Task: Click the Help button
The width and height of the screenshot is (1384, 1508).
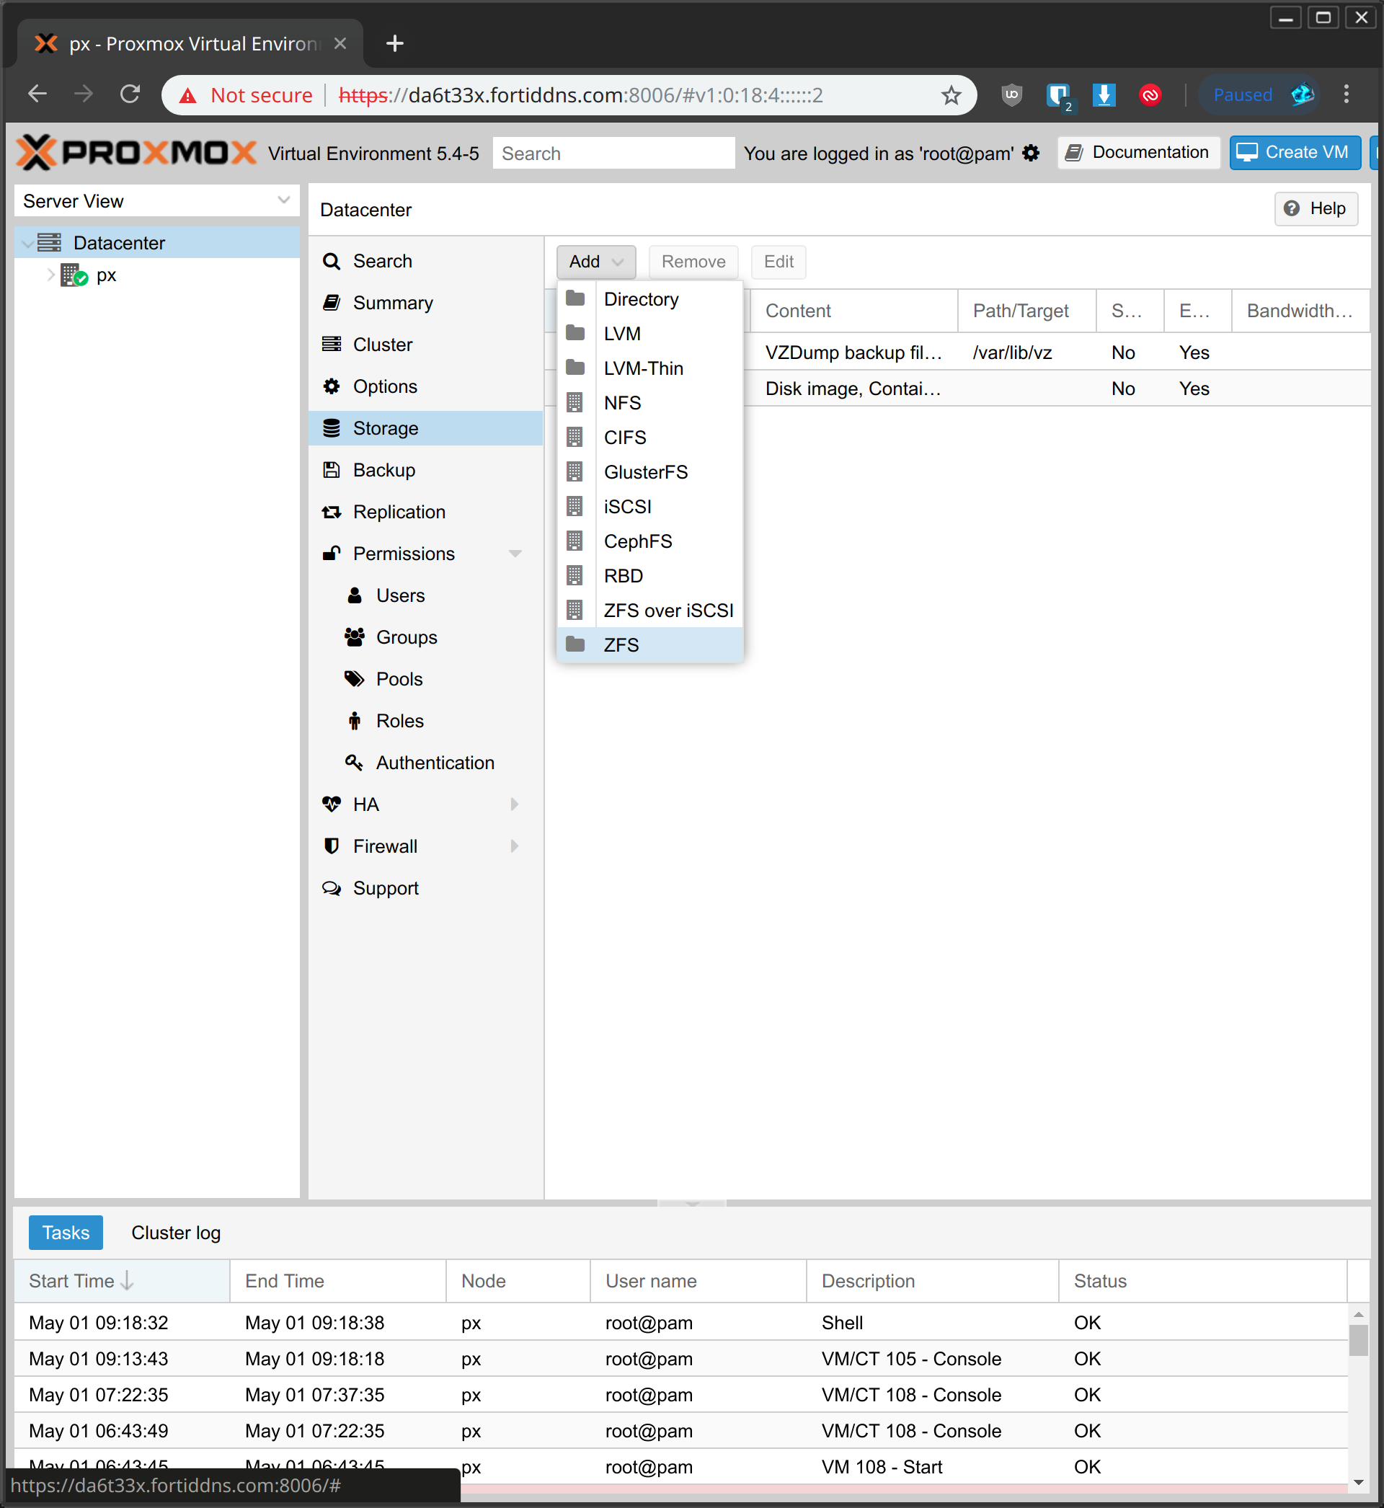Action: (1316, 209)
